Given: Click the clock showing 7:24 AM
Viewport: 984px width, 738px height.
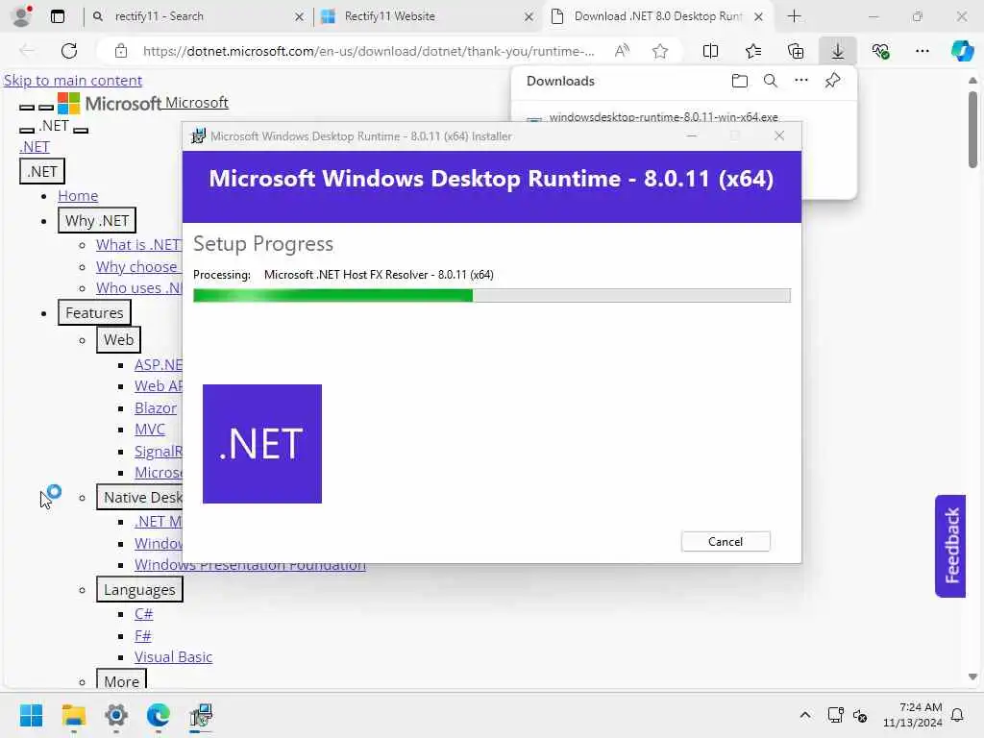Looking at the screenshot, I should click(920, 707).
